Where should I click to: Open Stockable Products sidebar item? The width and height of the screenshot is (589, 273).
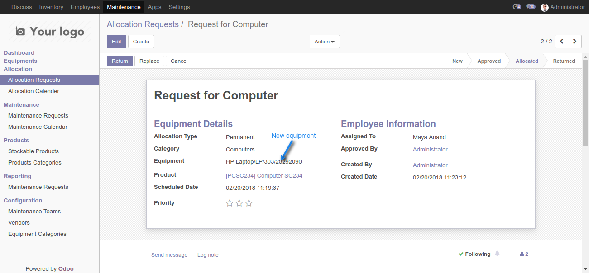pyautogui.click(x=49, y=151)
